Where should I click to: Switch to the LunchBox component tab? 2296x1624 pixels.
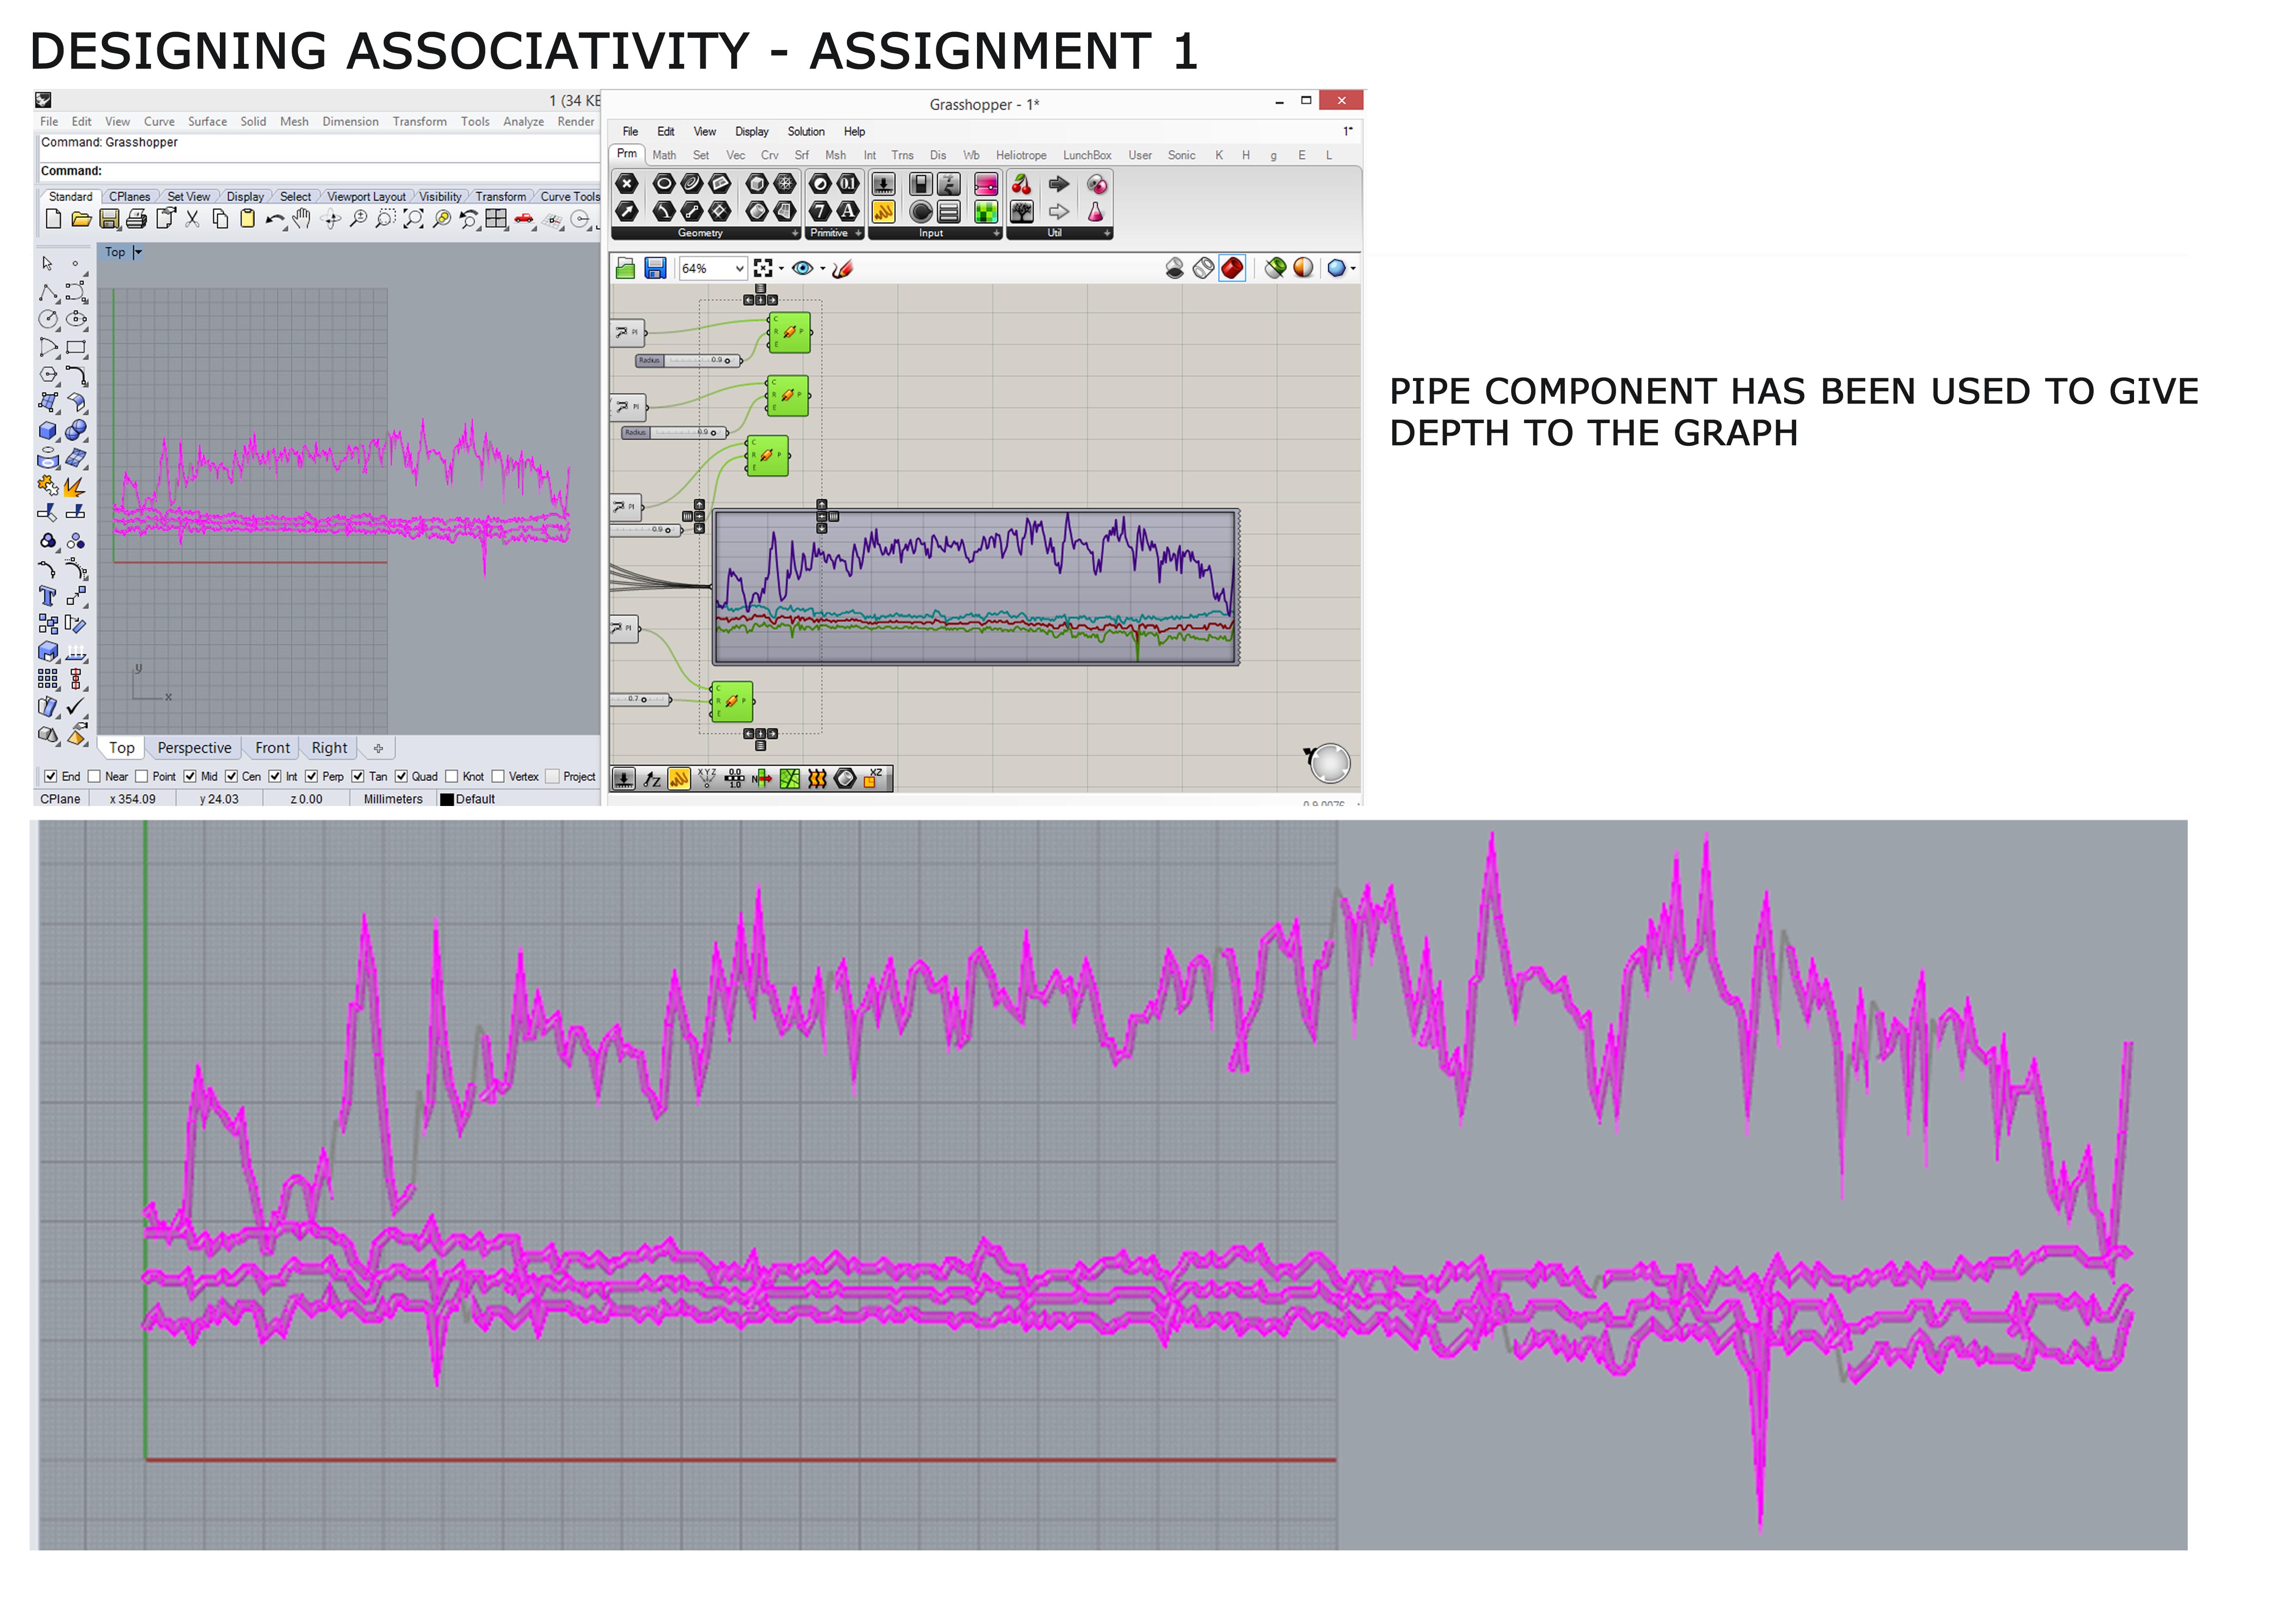(x=1086, y=155)
